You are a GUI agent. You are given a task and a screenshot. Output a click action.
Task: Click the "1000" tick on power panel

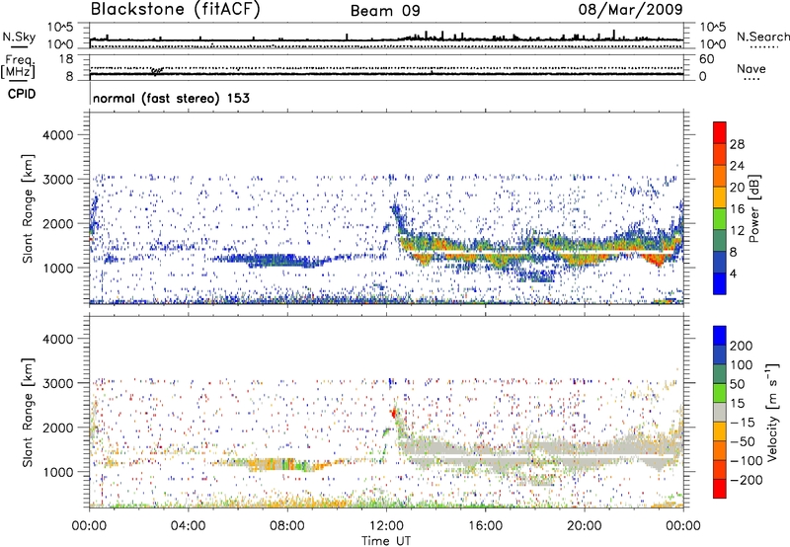click(x=58, y=268)
